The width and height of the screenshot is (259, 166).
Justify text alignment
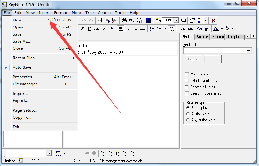tap(143, 29)
